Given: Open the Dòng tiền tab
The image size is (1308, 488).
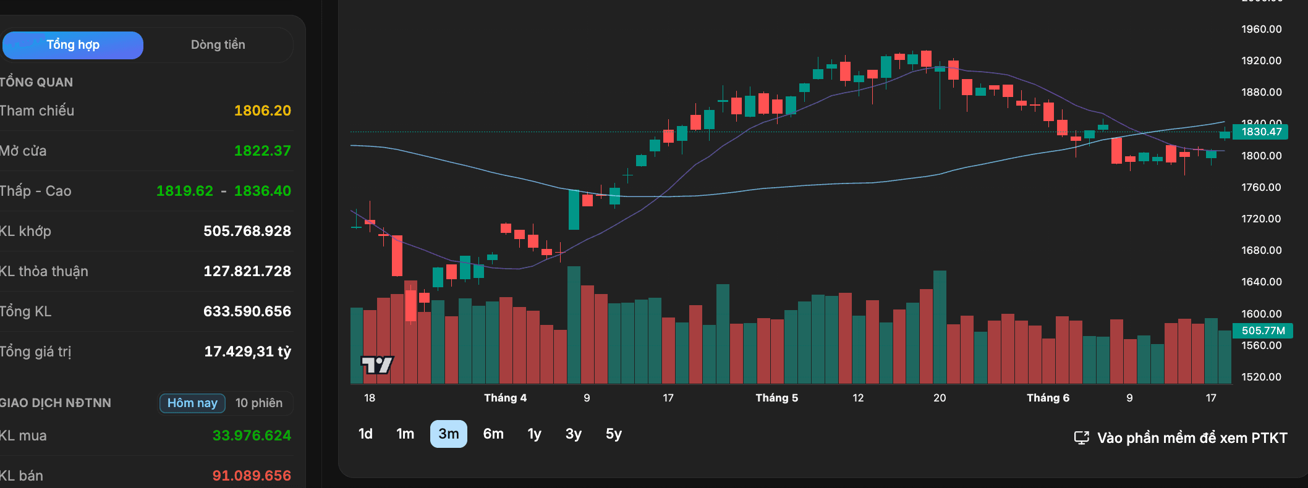Looking at the screenshot, I should click(218, 45).
